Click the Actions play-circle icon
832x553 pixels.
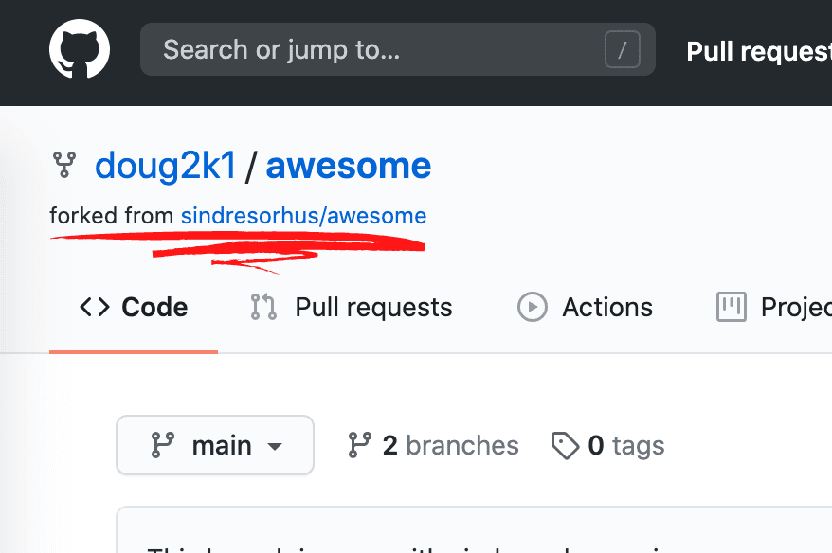click(x=532, y=307)
